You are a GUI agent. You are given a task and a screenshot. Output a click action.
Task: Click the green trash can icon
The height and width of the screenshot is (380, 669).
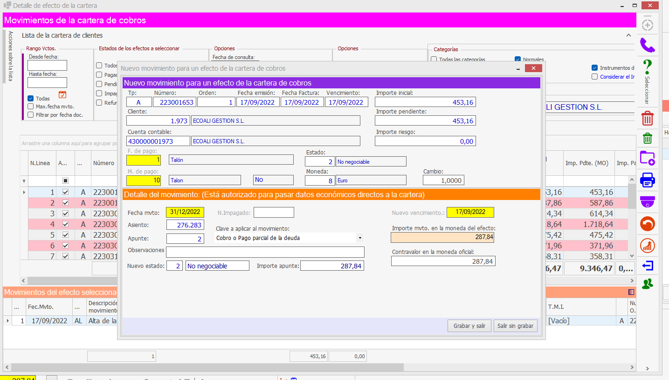point(647,138)
